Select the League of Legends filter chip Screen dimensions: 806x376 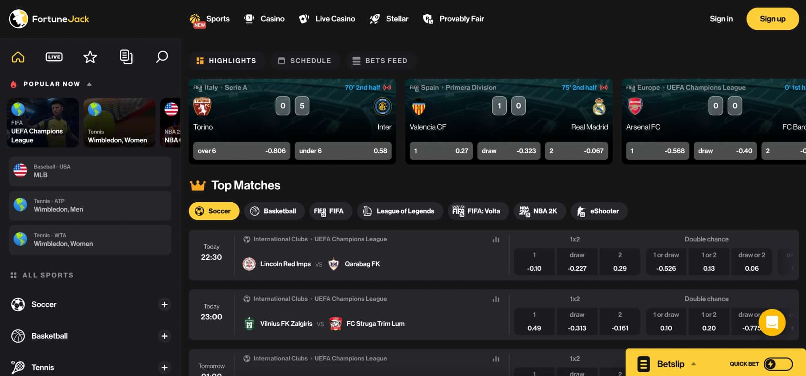pos(400,211)
